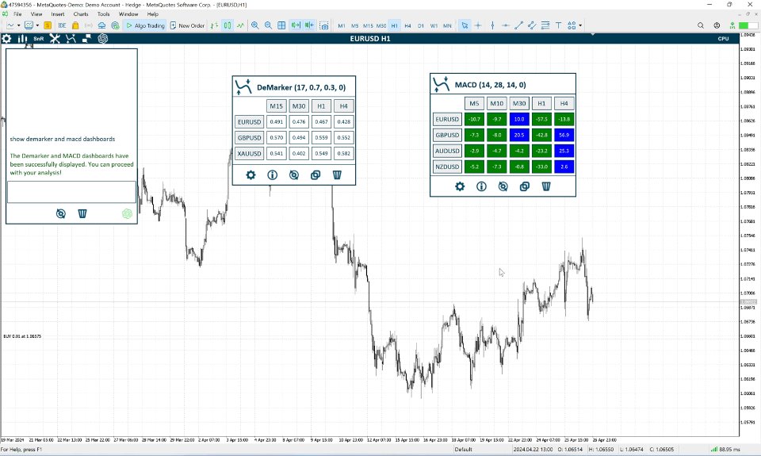Show DeMarker dashboard info

(272, 174)
